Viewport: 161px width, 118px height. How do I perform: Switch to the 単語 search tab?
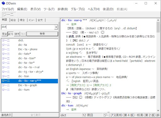pos(4,20)
